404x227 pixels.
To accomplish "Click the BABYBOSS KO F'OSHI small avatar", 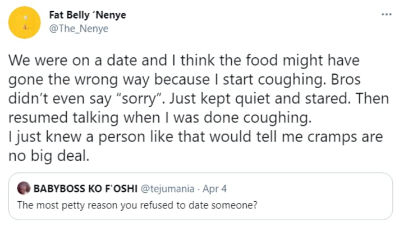I will [23, 189].
